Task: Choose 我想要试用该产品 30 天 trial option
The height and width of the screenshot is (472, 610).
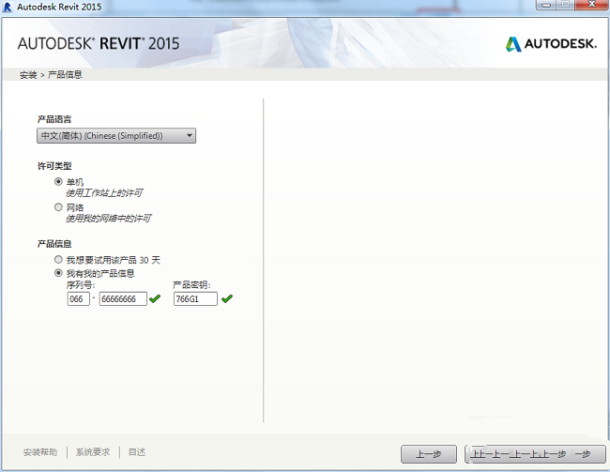Action: point(58,260)
